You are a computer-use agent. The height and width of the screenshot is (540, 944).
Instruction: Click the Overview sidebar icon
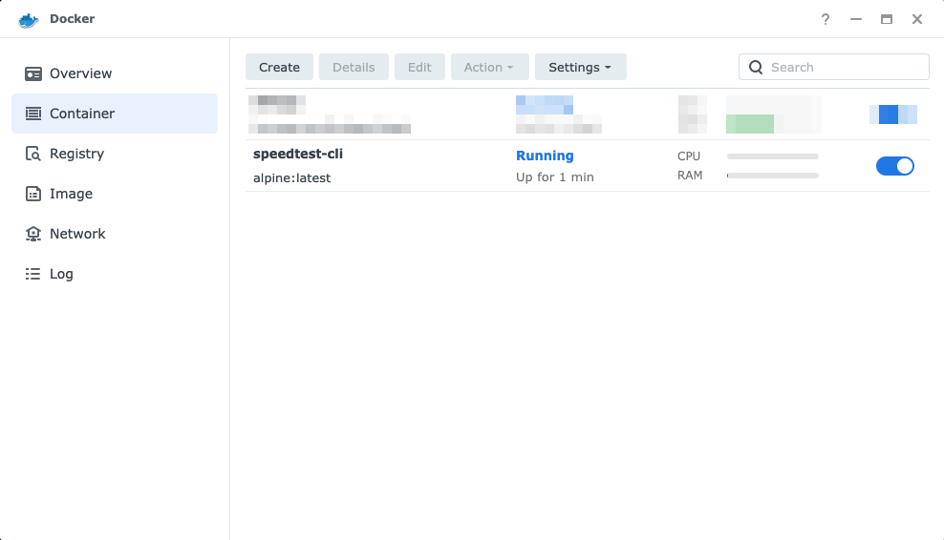[33, 73]
